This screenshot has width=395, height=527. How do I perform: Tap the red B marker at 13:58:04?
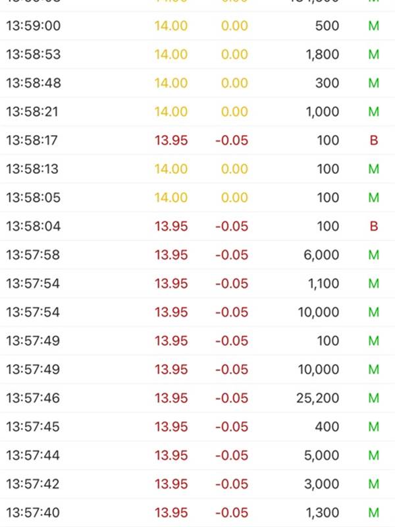pos(374,226)
